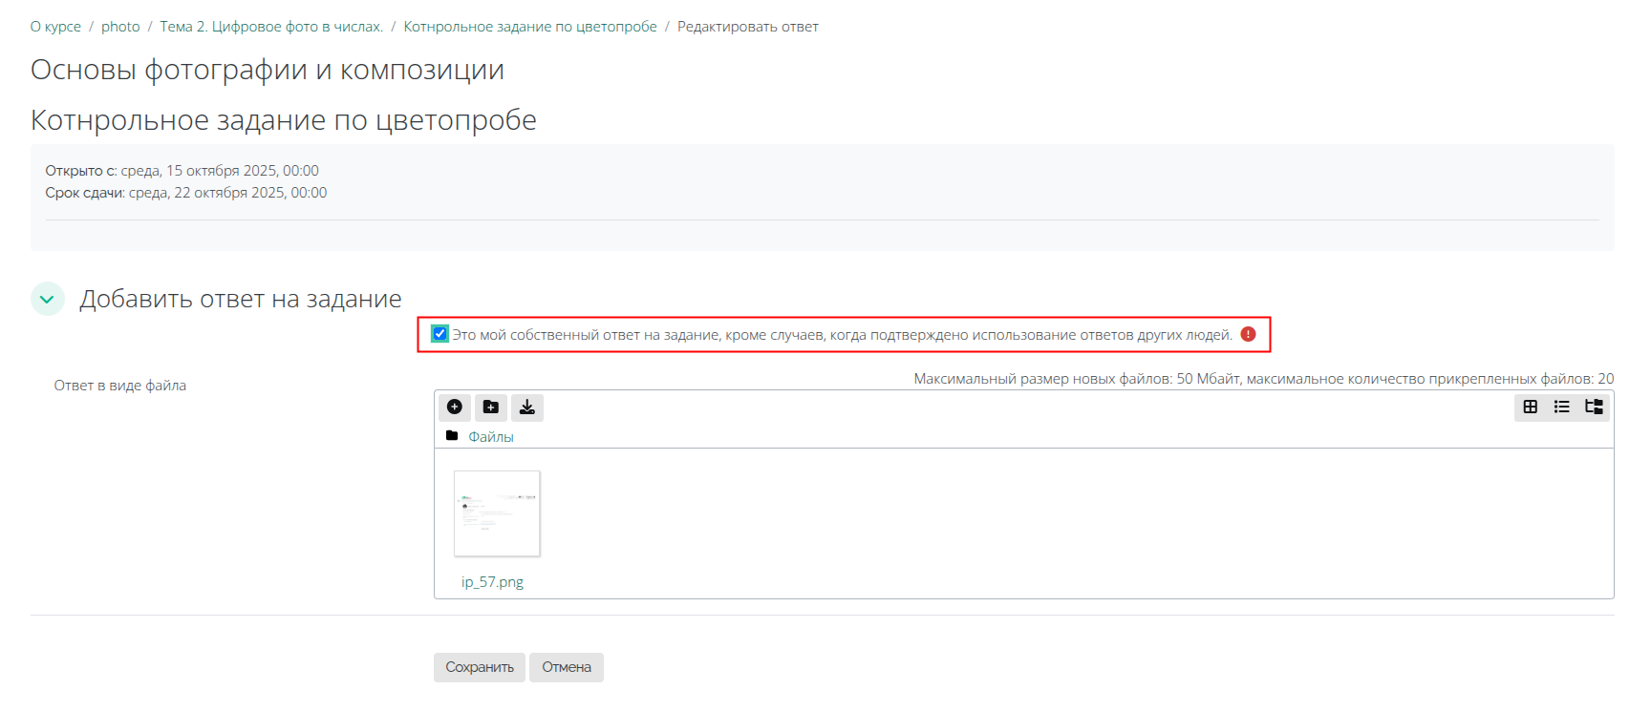Screen dimensions: 1651x711
Task: Uncheck the own-work confirmation checkbox
Action: (440, 334)
